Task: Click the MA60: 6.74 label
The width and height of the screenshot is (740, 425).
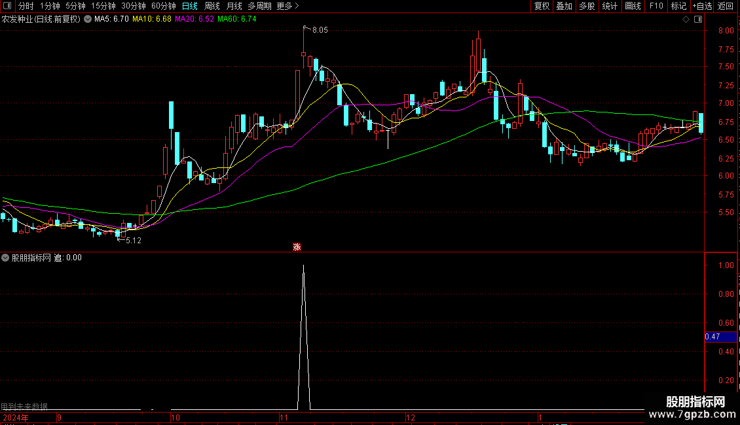Action: click(x=237, y=19)
